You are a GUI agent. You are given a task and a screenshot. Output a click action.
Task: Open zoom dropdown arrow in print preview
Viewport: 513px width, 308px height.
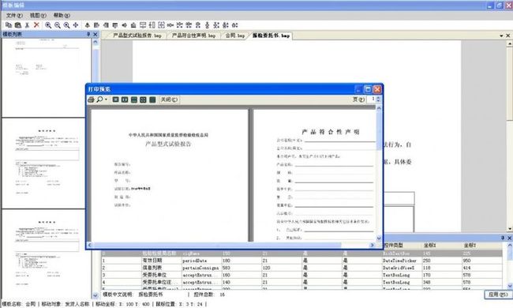point(106,100)
